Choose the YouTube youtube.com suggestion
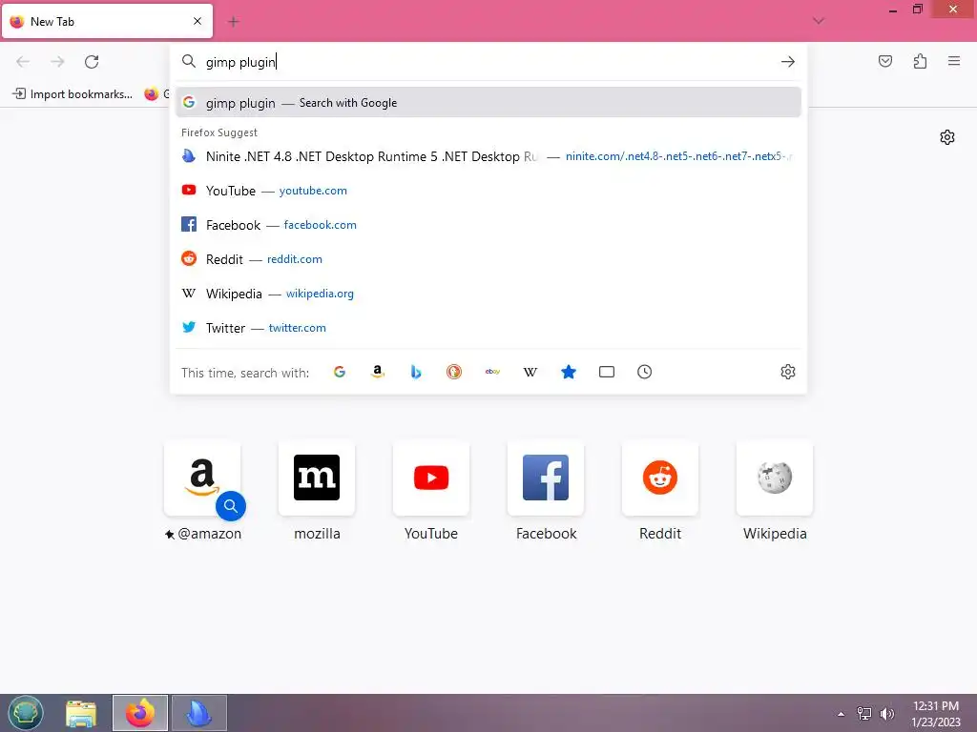 (488, 191)
